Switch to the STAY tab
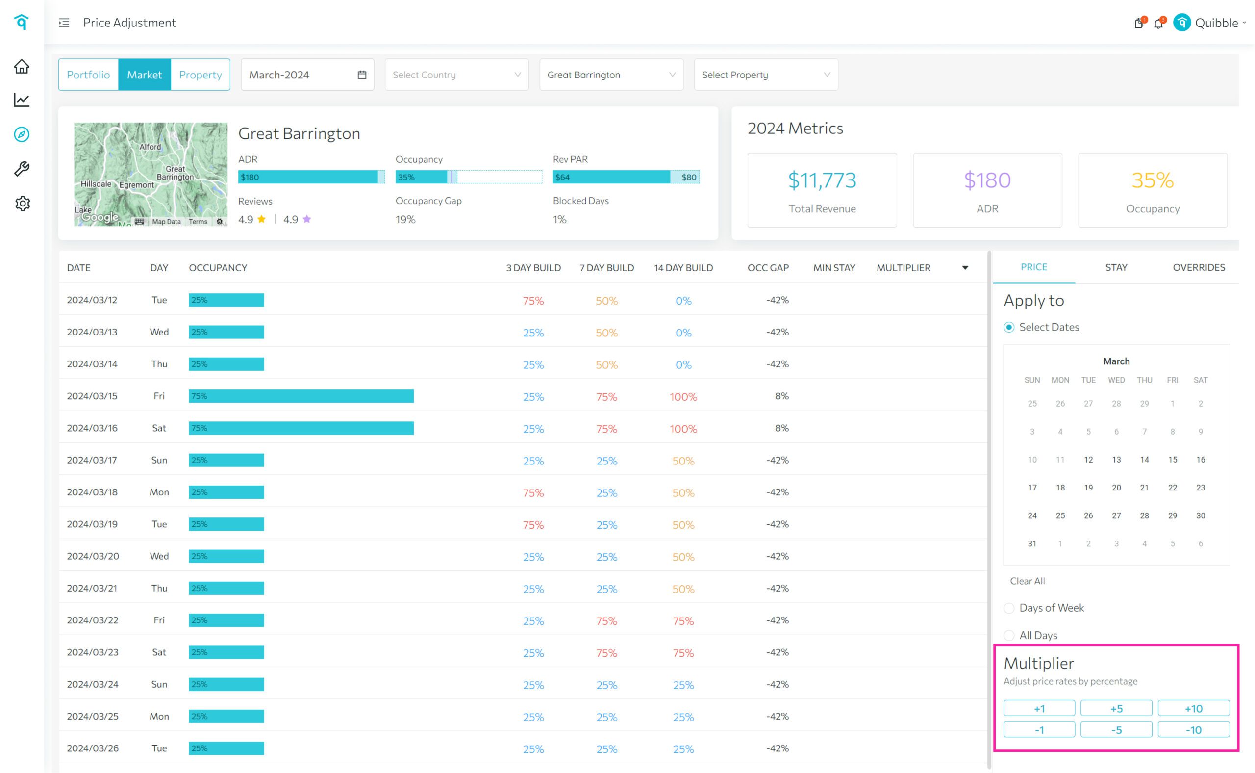Image resolution: width=1255 pixels, height=773 pixels. 1116,267
